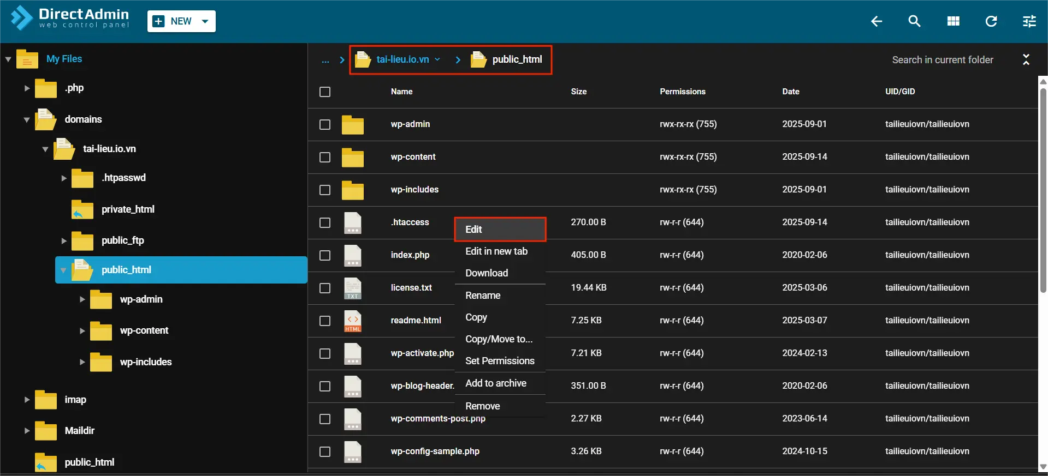Expand the public_ftp folder tree arrow
Screen dimensions: 1048x476
[64, 240]
